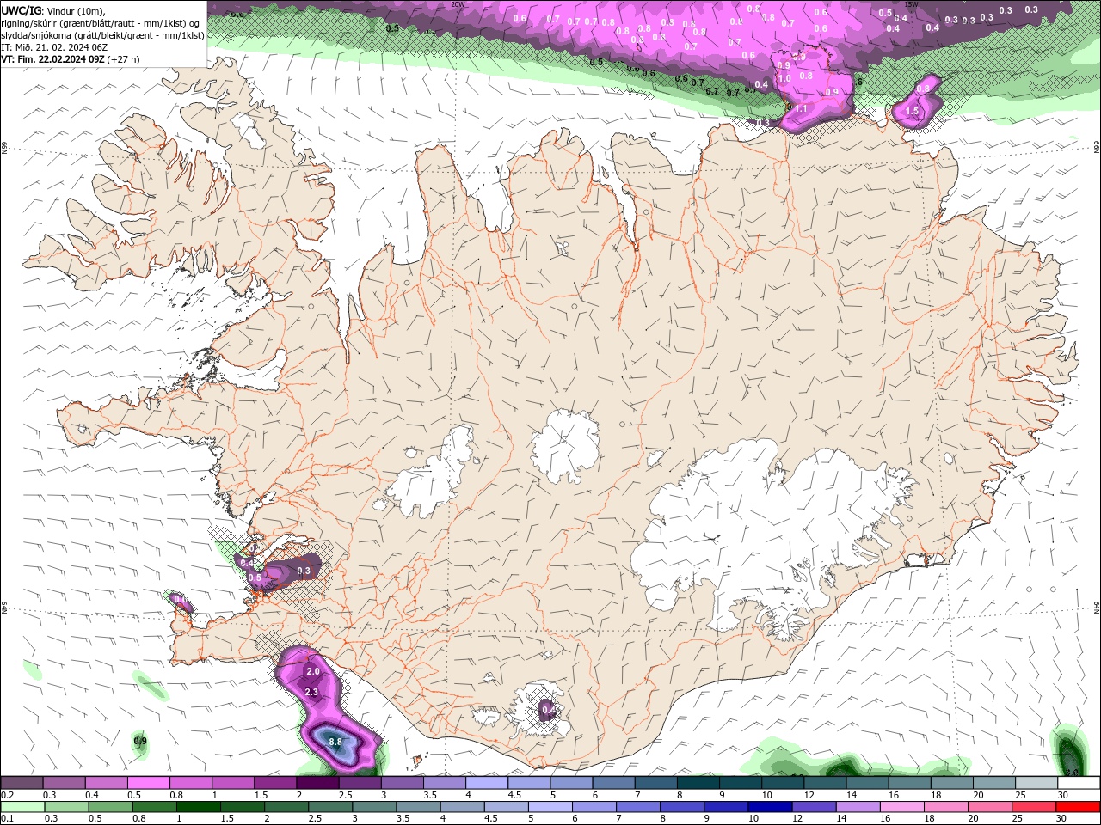Viewport: 1101px width, 825px height.
Task: Click the 'IT: Mið. 21. 02. 2024 06Z' line
Action: pyautogui.click(x=54, y=47)
